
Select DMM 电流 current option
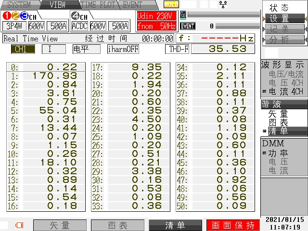coord(278,170)
